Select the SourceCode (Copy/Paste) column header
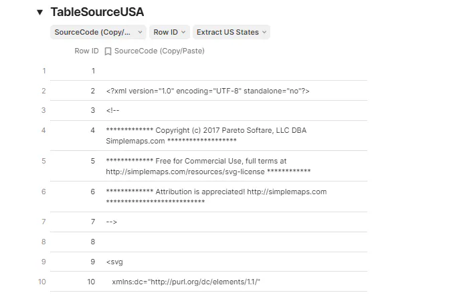Image resolution: width=463 pixels, height=295 pixels. pos(159,51)
